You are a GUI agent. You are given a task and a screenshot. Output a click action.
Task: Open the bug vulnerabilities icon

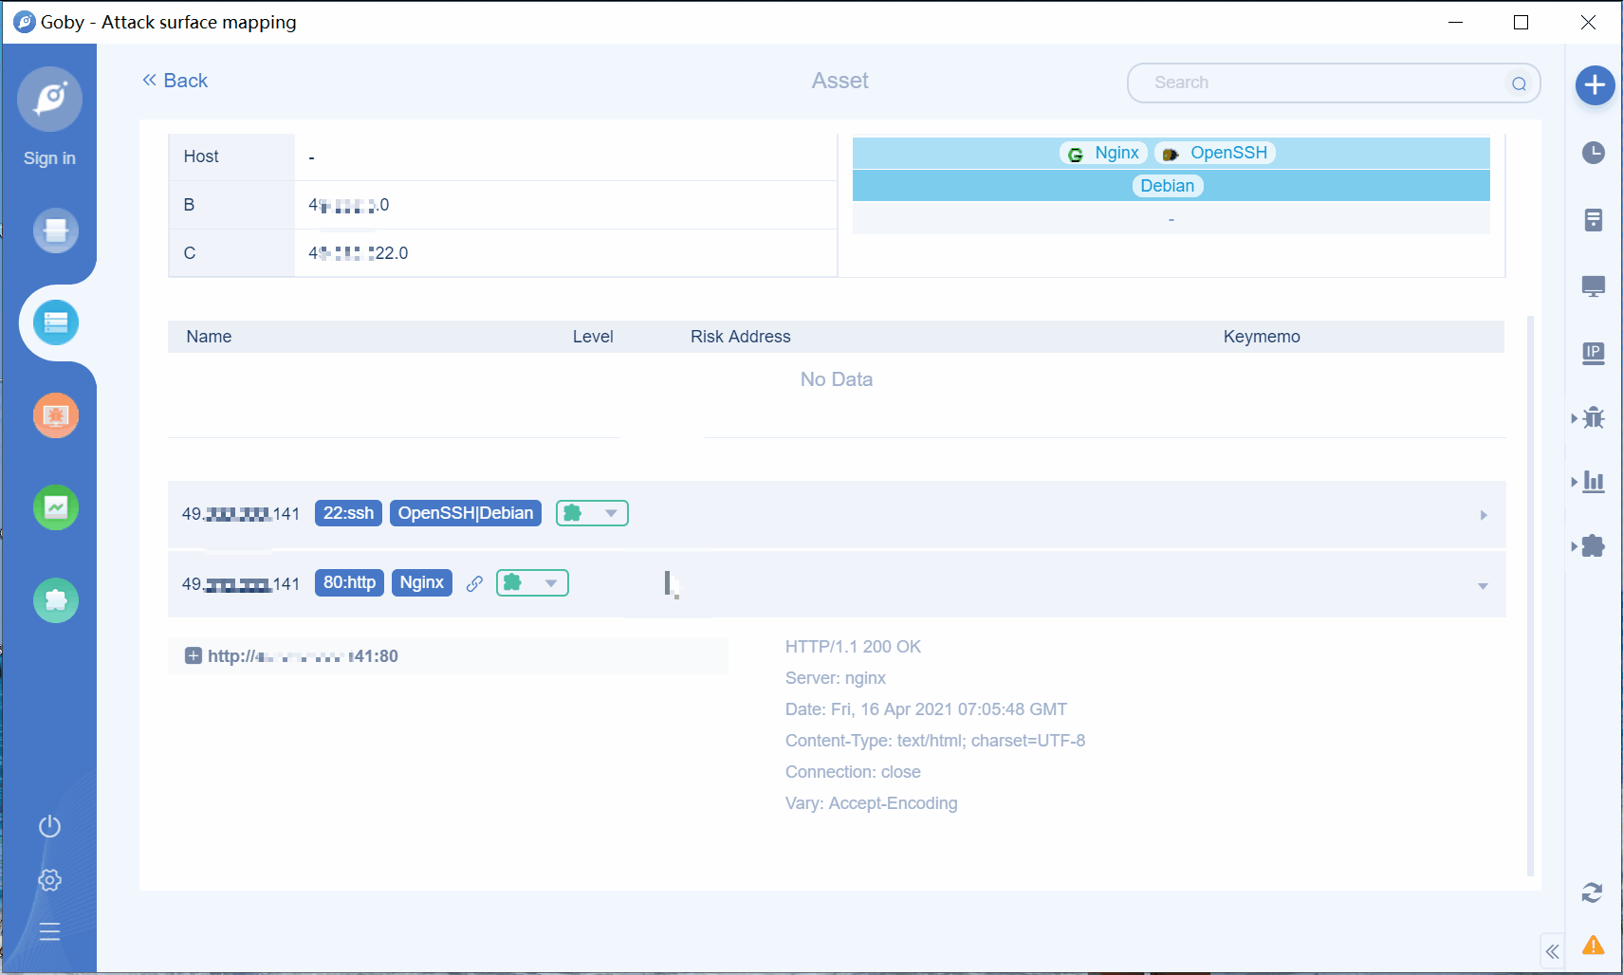pos(1594,417)
